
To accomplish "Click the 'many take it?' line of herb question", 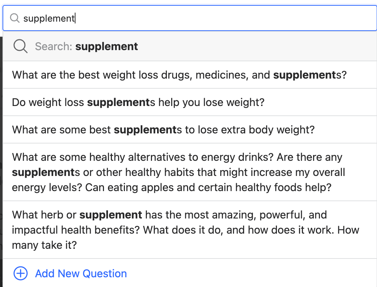I will (44, 245).
